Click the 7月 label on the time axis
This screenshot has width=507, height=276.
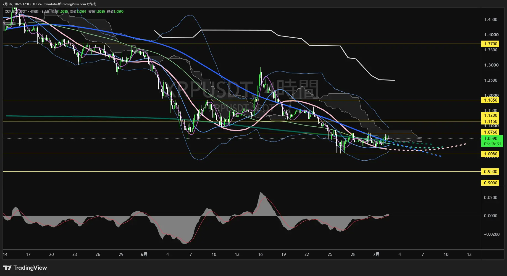pos(376,254)
